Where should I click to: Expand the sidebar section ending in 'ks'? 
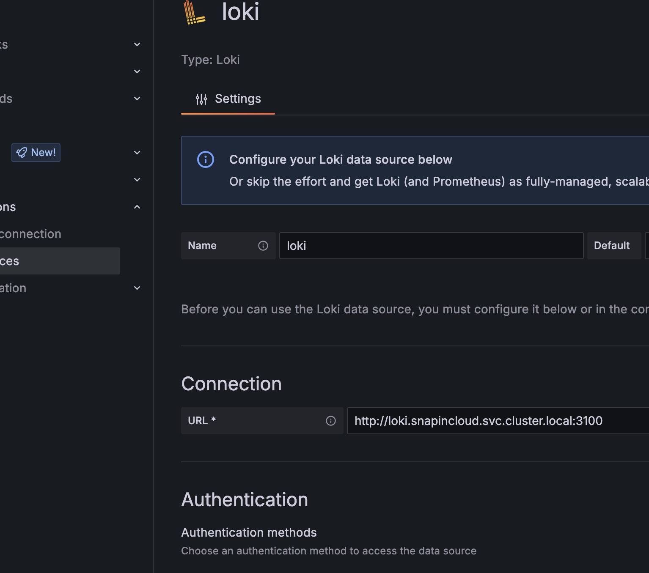[x=137, y=44]
